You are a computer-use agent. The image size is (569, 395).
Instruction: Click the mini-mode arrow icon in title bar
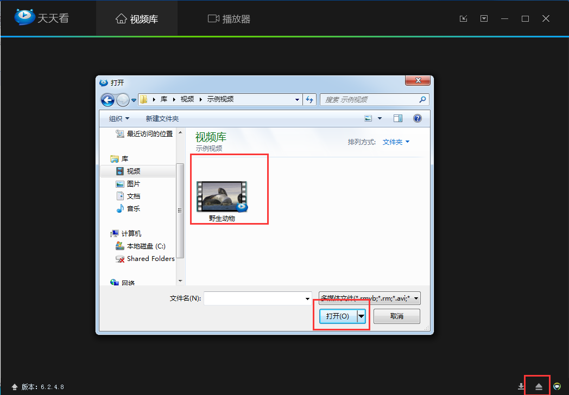(463, 18)
